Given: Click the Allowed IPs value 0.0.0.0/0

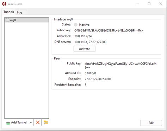Looking at the screenshot, I should (90, 73).
